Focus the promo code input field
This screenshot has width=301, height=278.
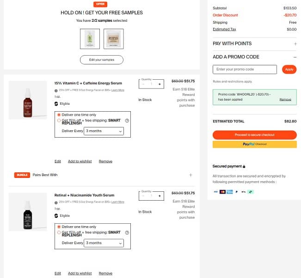point(245,69)
